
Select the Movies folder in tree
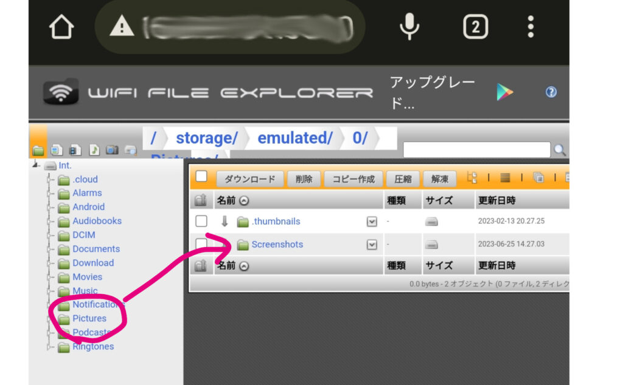coord(88,277)
